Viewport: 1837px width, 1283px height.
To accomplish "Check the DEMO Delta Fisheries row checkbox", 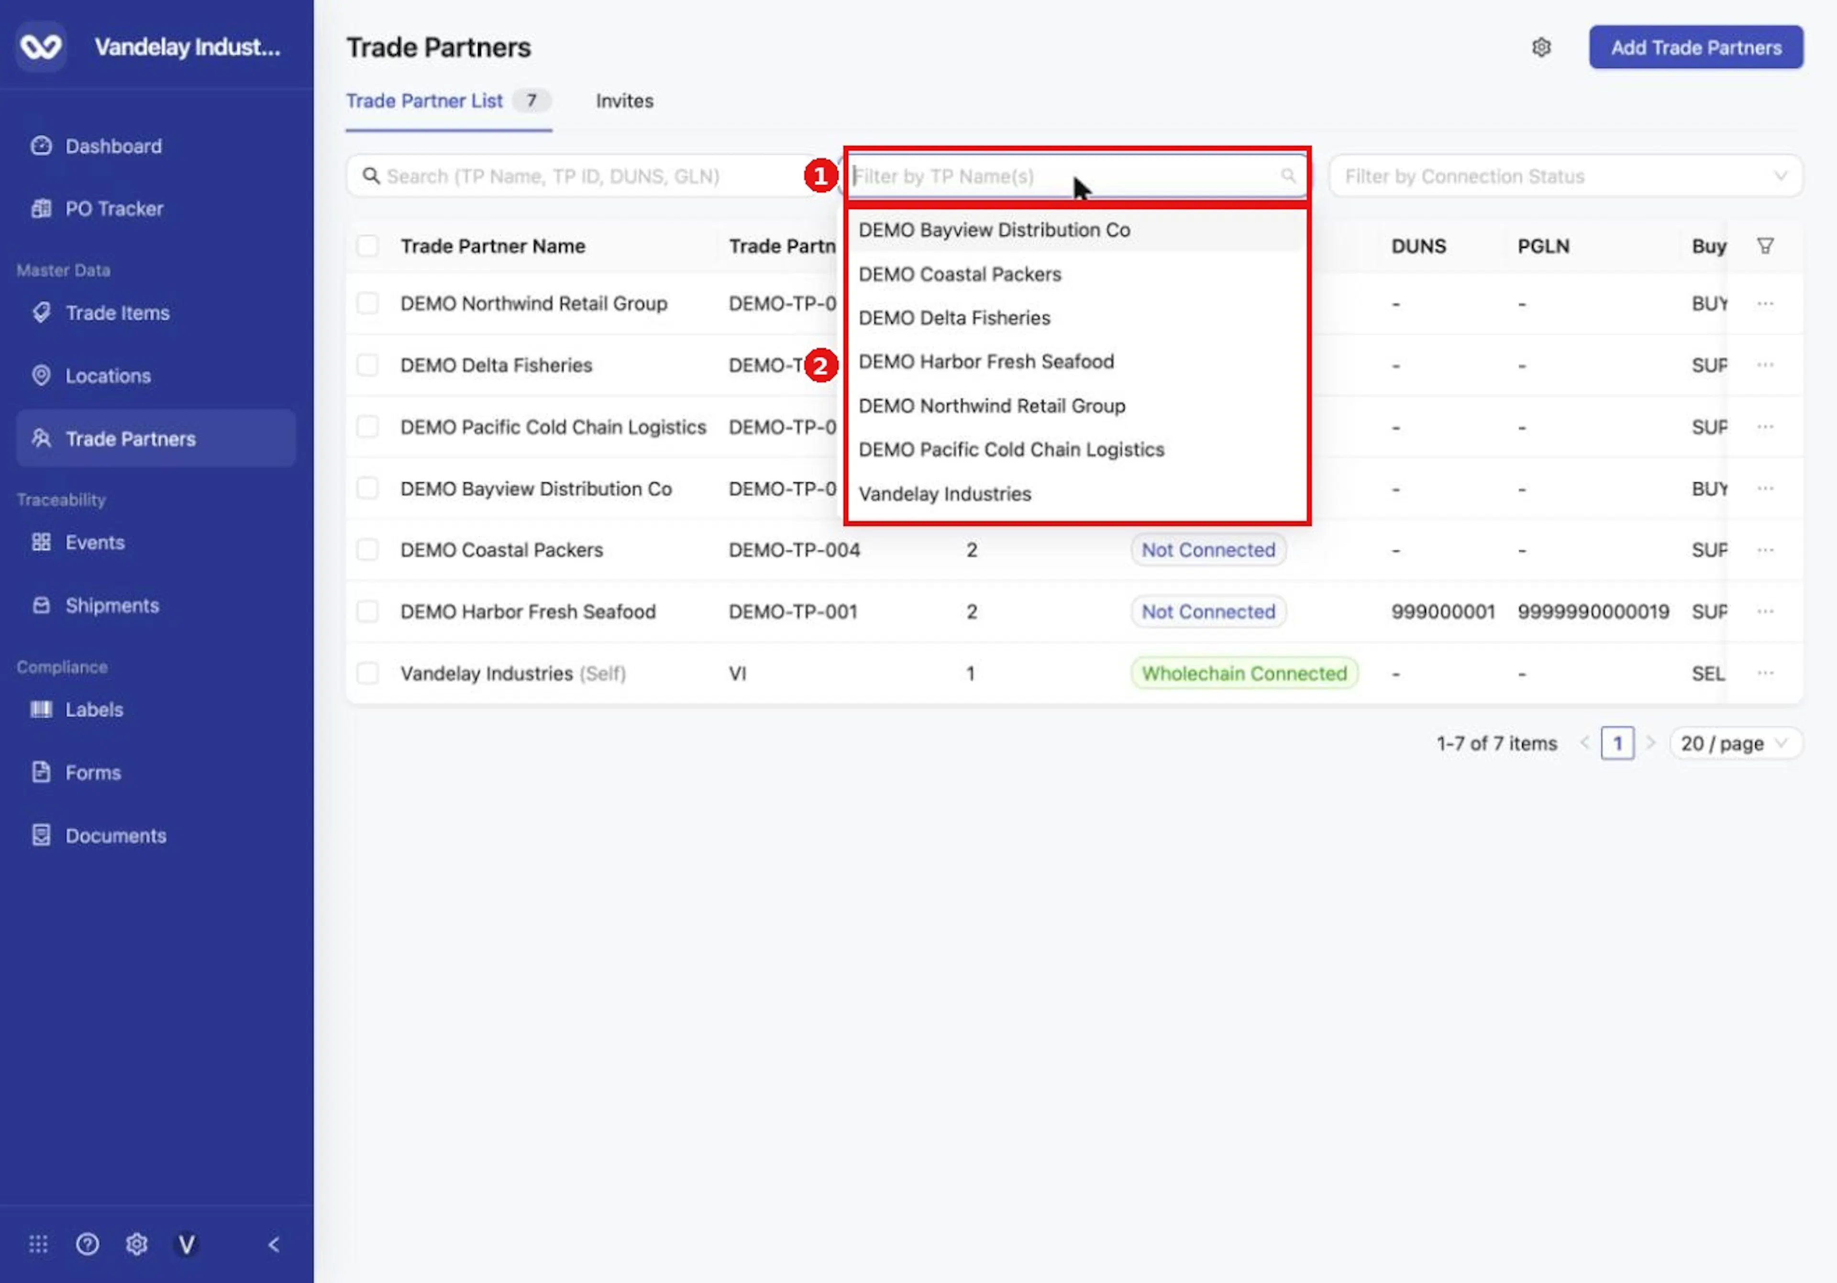I will click(367, 365).
